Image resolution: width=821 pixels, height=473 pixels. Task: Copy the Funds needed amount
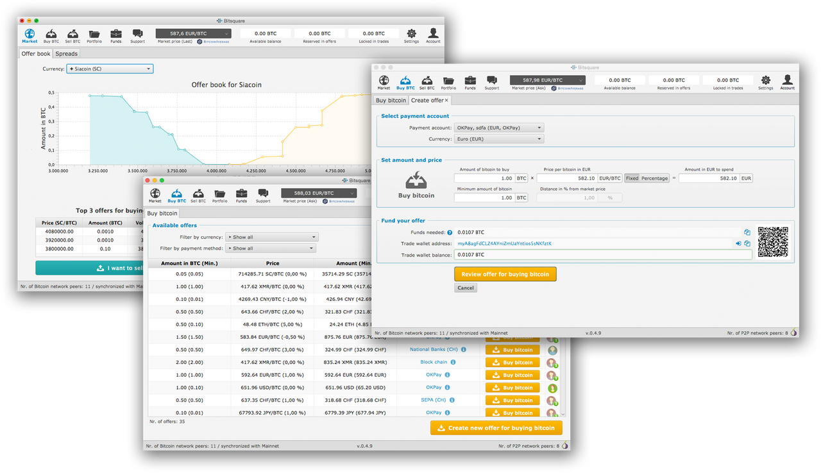pyautogui.click(x=747, y=232)
